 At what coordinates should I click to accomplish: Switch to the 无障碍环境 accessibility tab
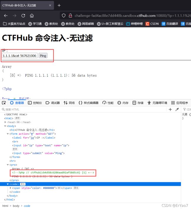pyautogui.click(x=157, y=103)
